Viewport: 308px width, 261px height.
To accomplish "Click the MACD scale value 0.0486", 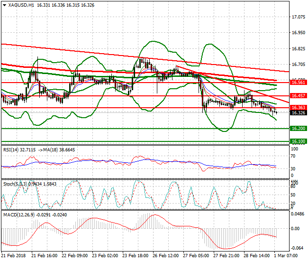I will click(x=299, y=214).
